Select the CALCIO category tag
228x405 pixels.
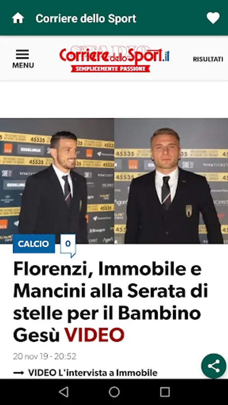[34, 244]
